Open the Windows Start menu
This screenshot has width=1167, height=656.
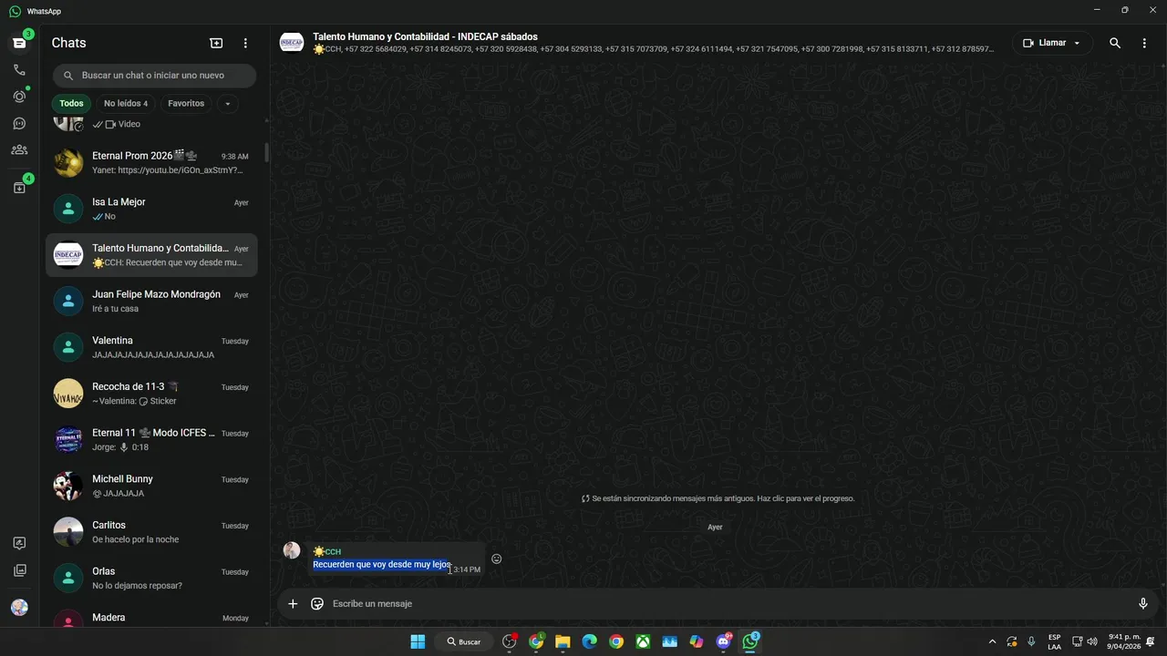click(x=418, y=641)
